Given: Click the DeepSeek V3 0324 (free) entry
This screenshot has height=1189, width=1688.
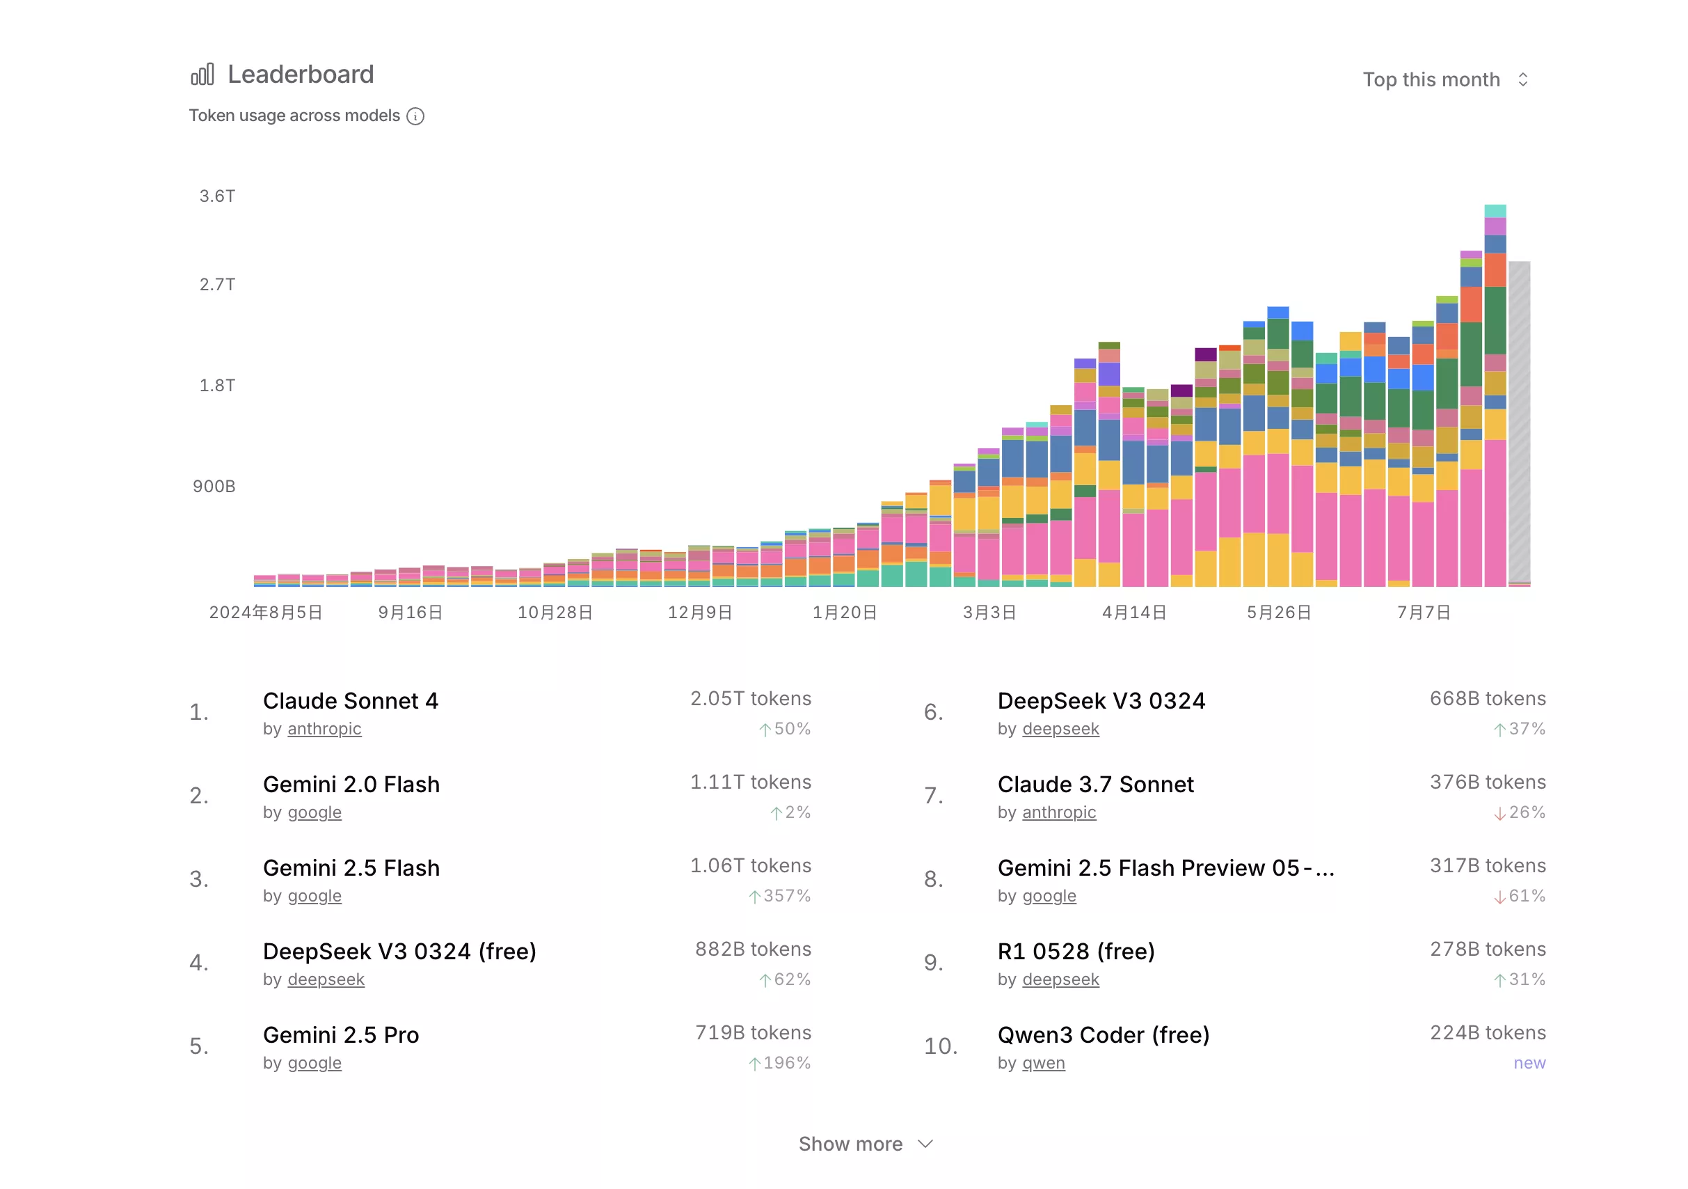Looking at the screenshot, I should click(400, 952).
